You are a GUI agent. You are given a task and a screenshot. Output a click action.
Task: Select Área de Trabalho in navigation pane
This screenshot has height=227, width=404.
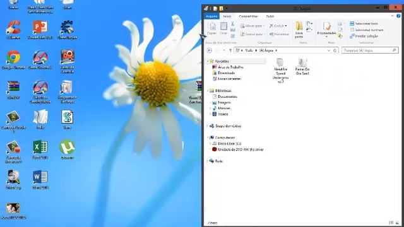tap(230, 67)
